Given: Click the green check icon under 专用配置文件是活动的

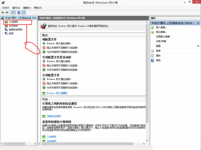Looking at the screenshot, I should 44,70.
